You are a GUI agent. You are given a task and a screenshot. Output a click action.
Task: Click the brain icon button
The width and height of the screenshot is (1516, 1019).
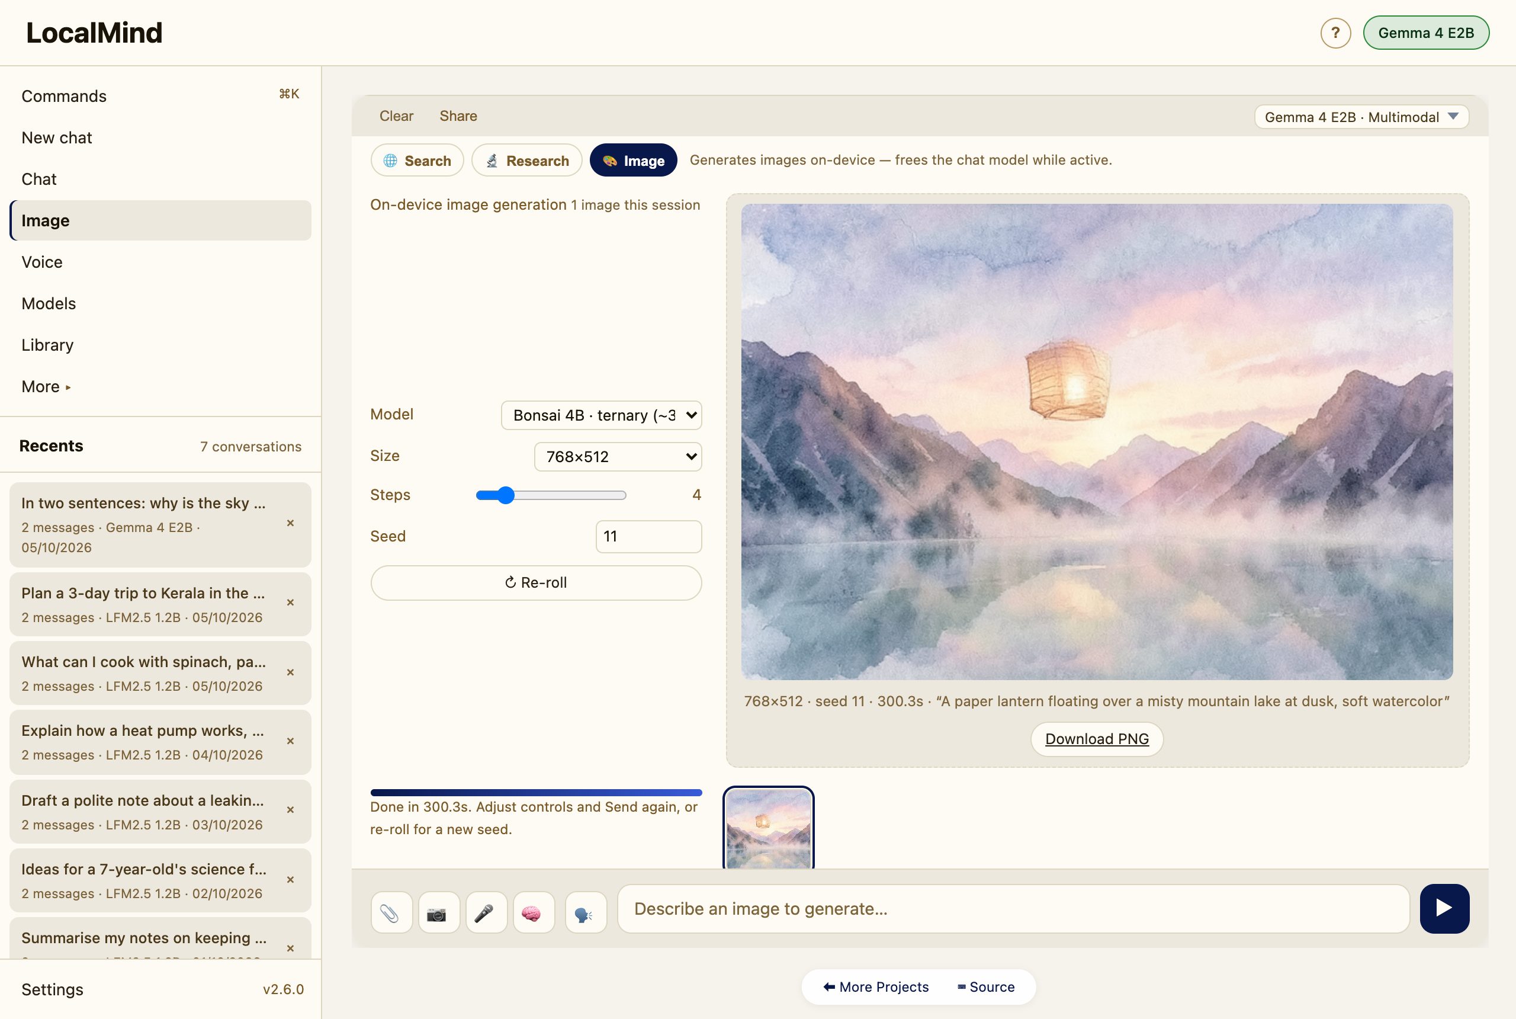(x=533, y=912)
